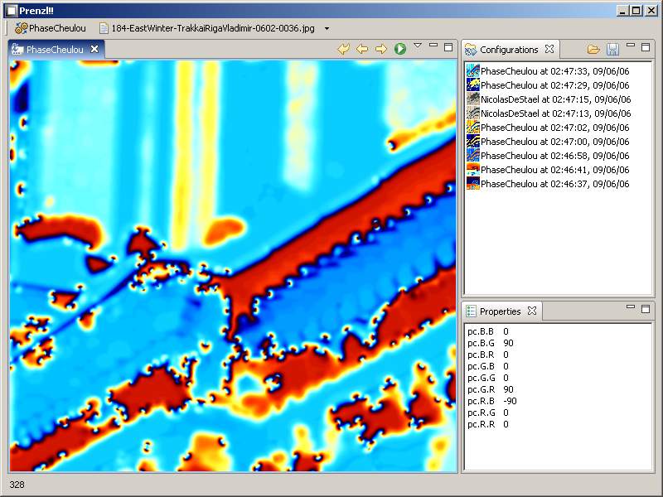Image resolution: width=663 pixels, height=497 pixels.
Task: Select PhaseCheulou at 02:46:37 configuration
Action: 554,184
